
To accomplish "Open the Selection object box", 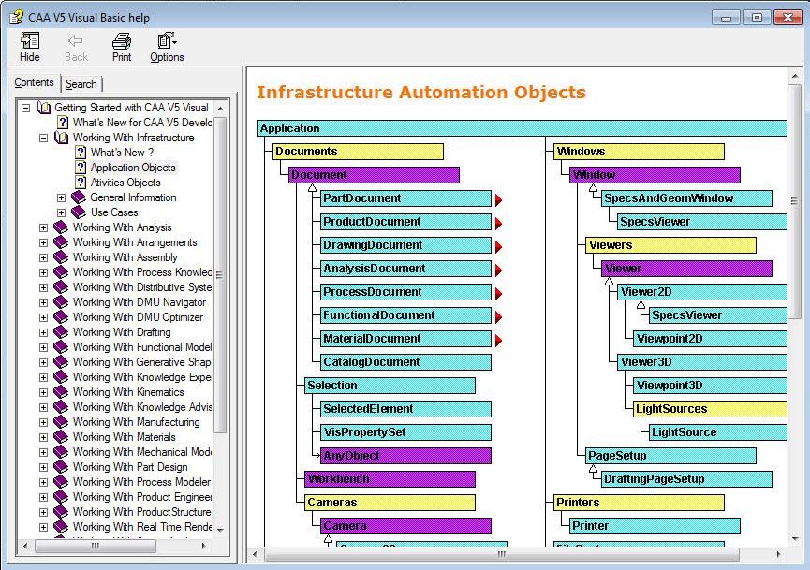I will [x=390, y=386].
